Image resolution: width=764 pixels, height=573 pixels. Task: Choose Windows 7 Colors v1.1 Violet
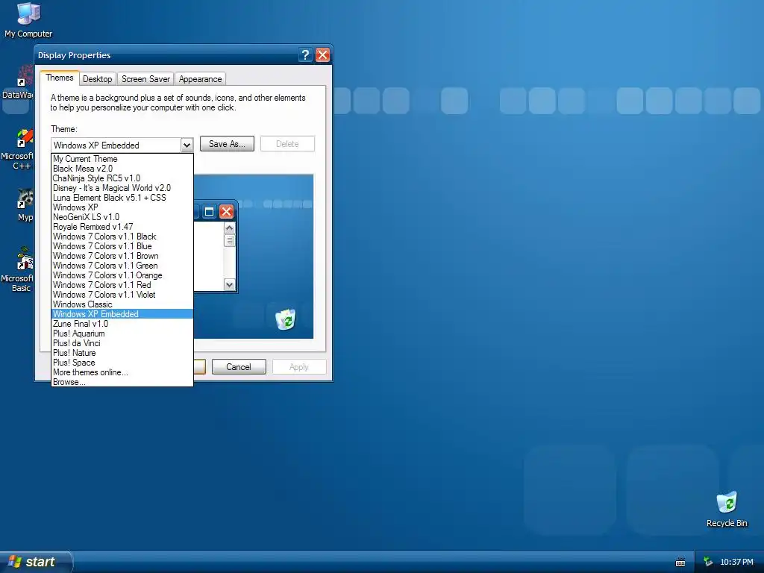pyautogui.click(x=122, y=295)
